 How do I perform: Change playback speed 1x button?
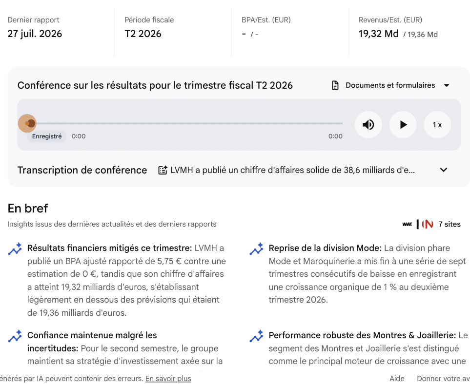coord(437,125)
